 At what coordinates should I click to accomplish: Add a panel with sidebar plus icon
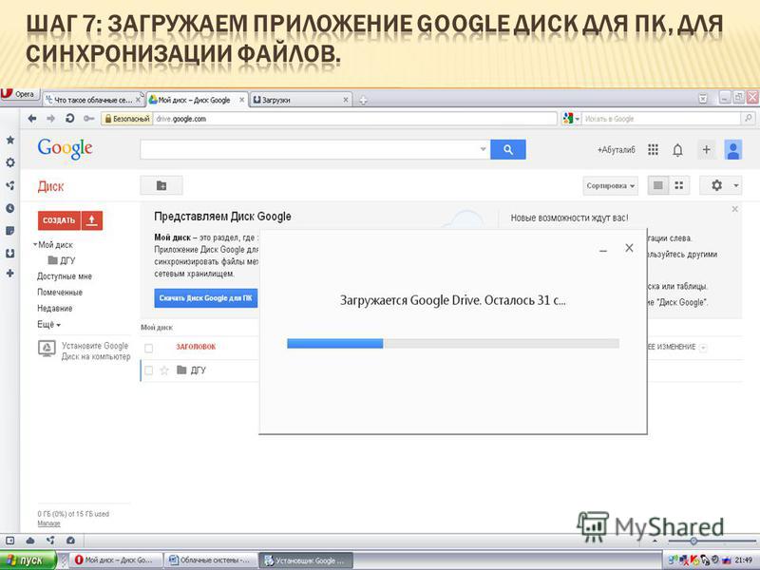click(x=9, y=274)
